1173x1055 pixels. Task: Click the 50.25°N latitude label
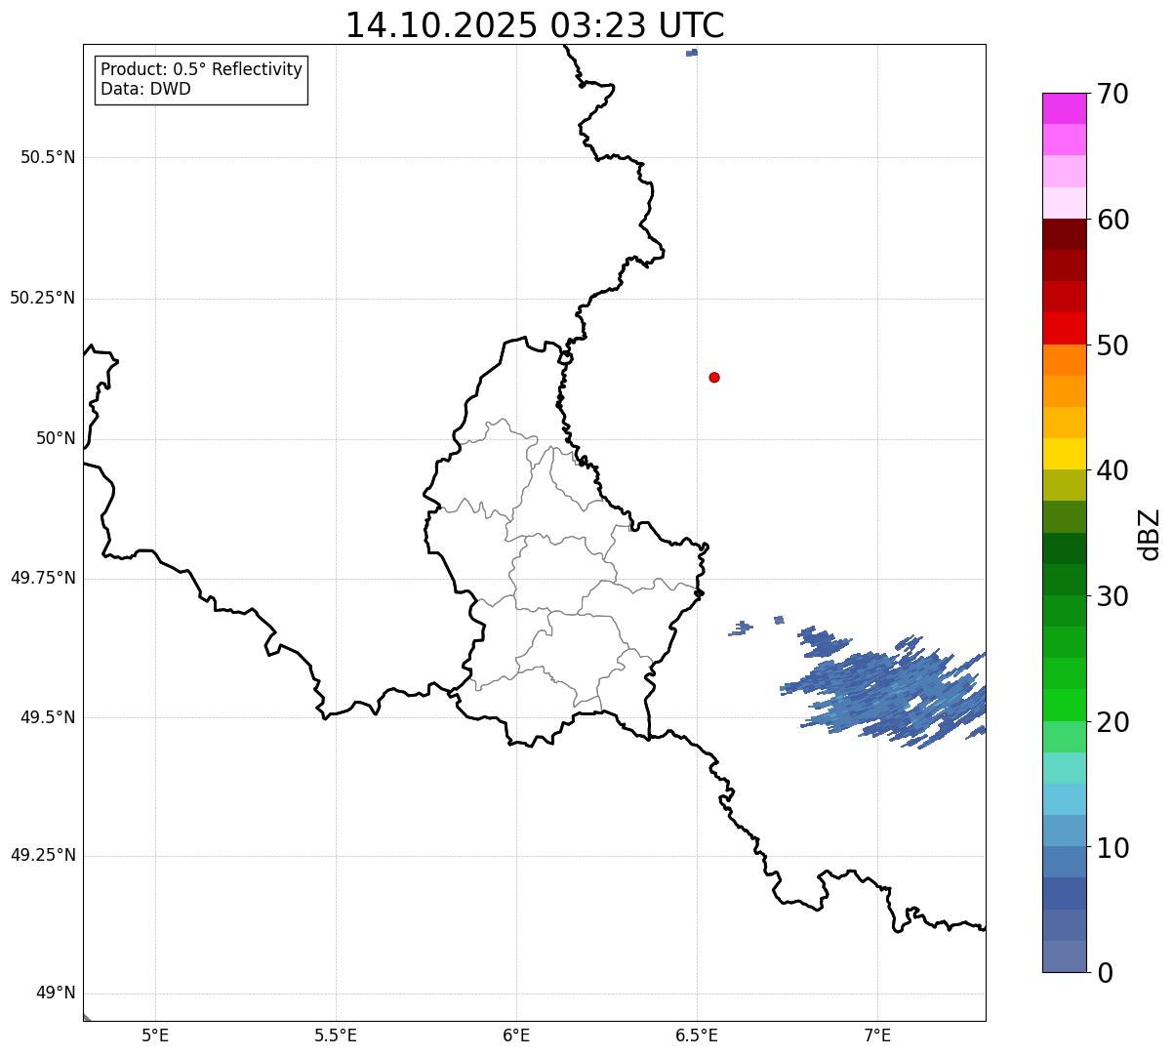click(x=43, y=298)
